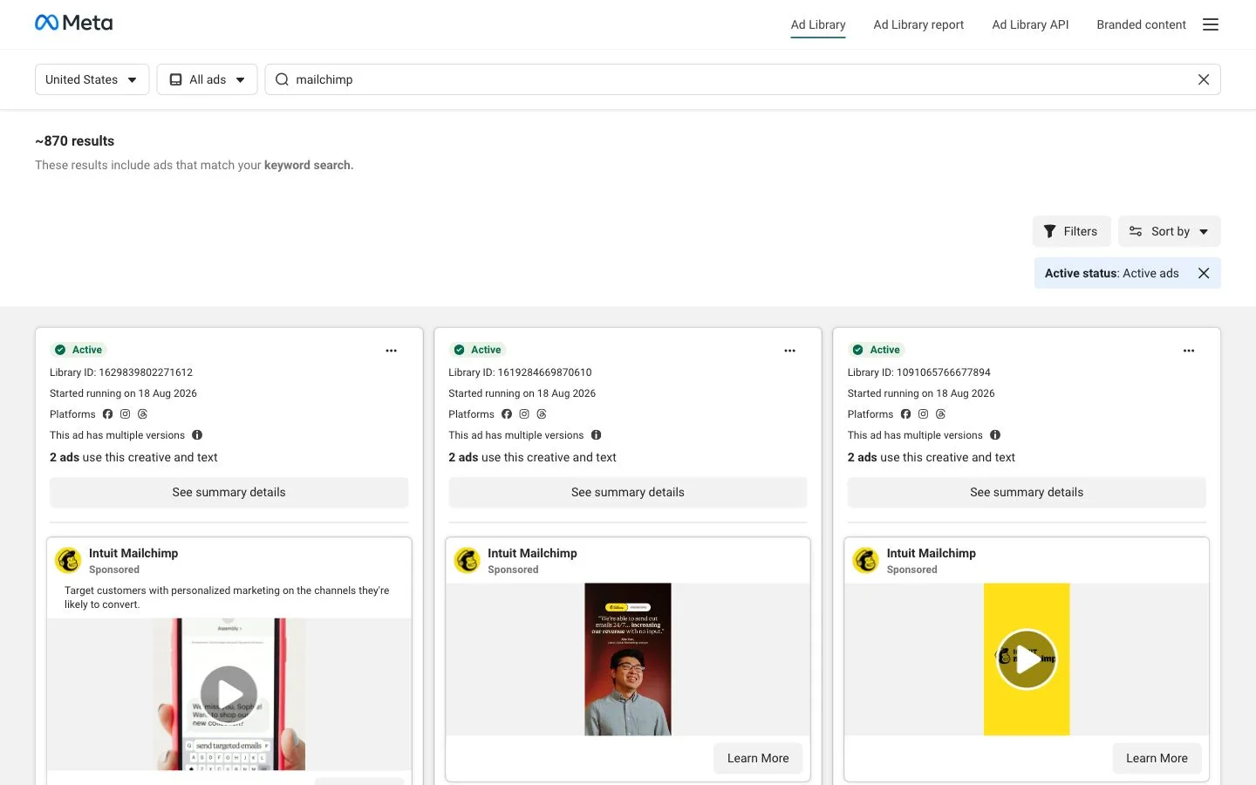This screenshot has height=785, width=1256.
Task: Click info icon on ad 1091065766677894 versions
Action: point(995,435)
